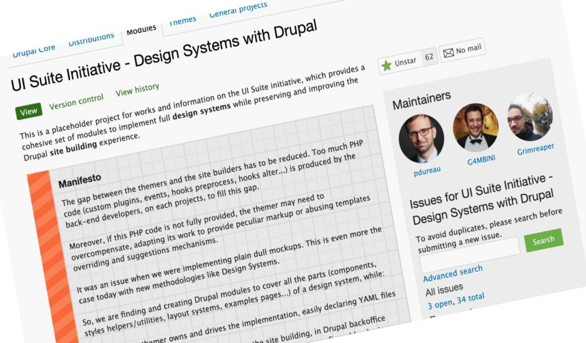This screenshot has width=586, height=343.
Task: Open pdureau's maintainer profile link
Action: tap(427, 171)
